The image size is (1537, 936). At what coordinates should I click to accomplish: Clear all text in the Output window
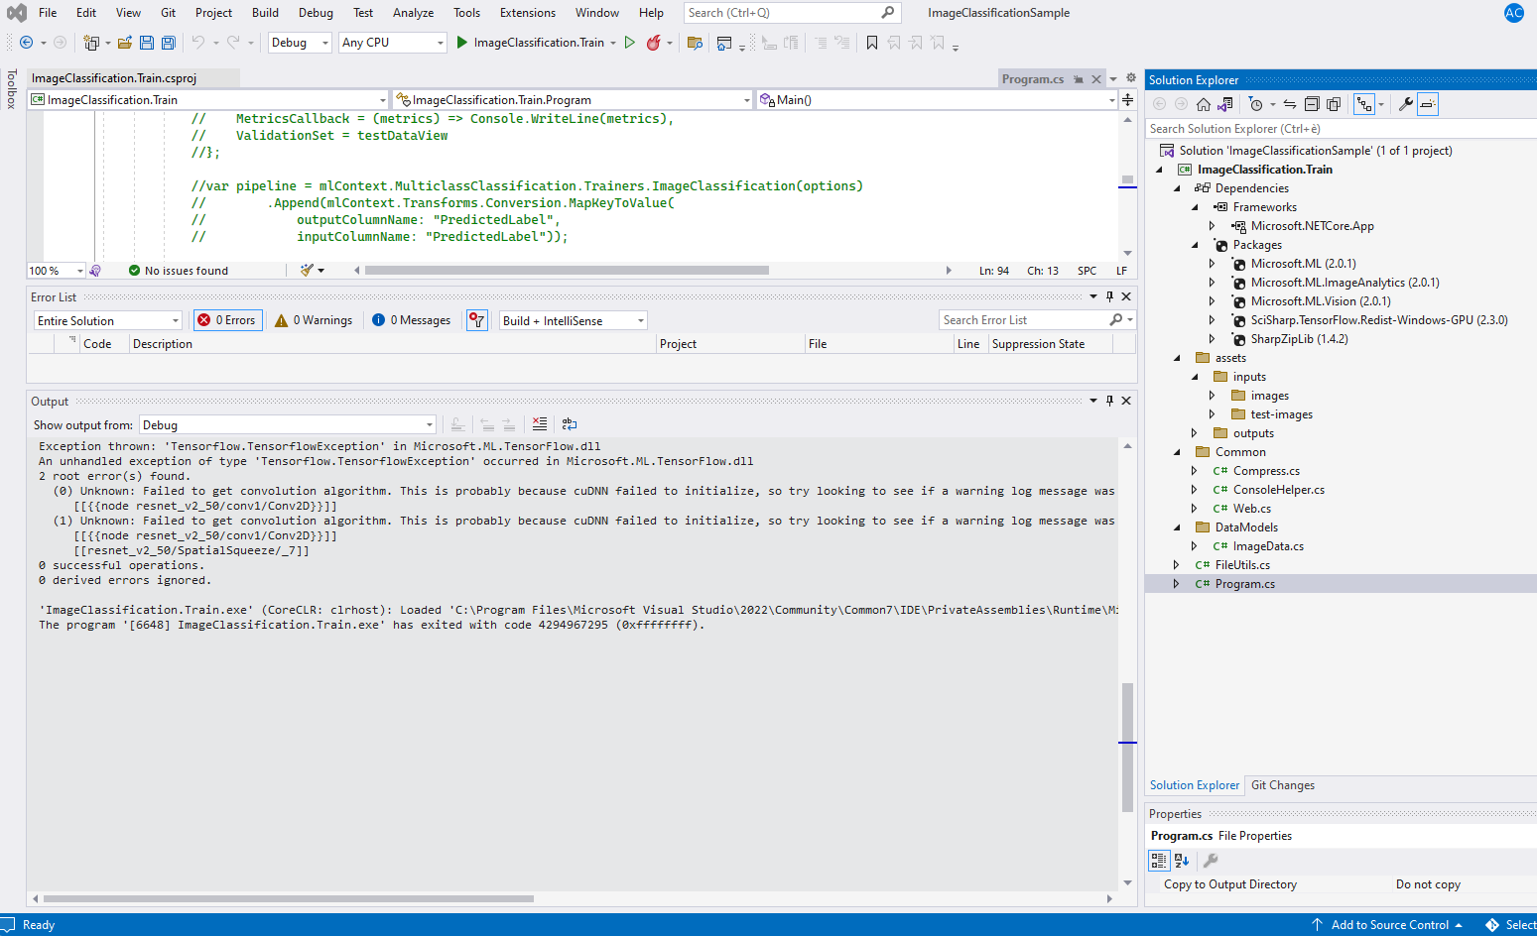click(539, 423)
